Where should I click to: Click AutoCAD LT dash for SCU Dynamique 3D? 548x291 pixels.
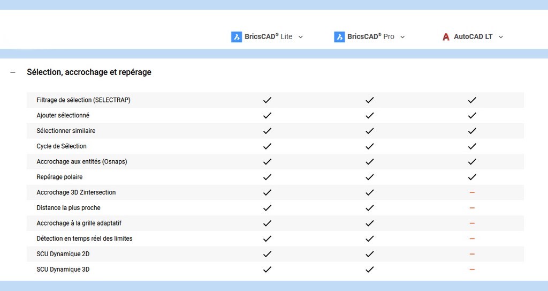point(472,270)
